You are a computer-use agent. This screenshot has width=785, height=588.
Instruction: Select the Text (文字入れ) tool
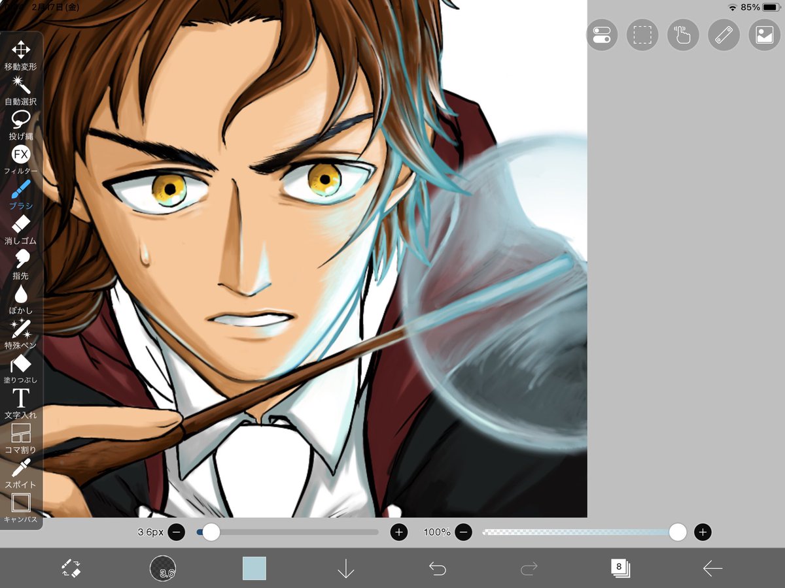(21, 404)
